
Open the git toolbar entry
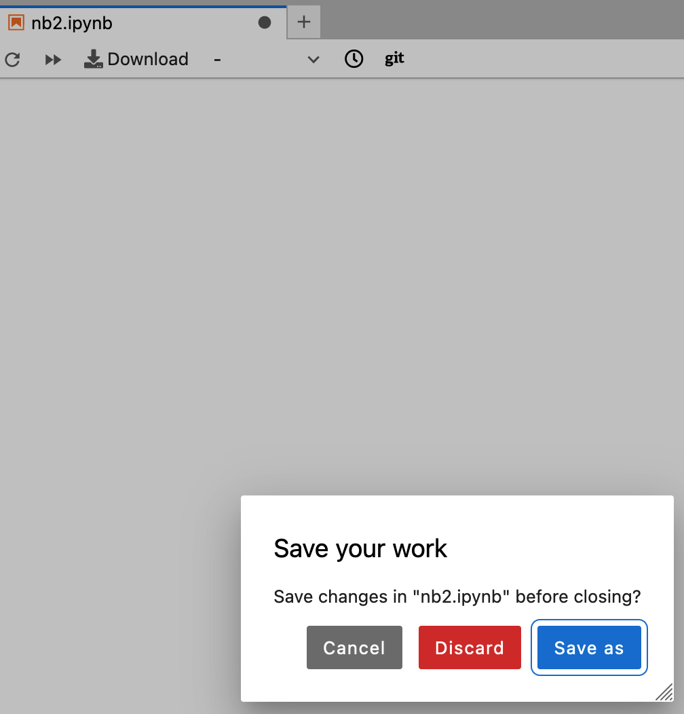(394, 59)
